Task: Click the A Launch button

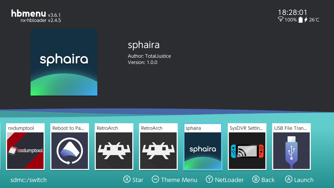Action: (299, 180)
